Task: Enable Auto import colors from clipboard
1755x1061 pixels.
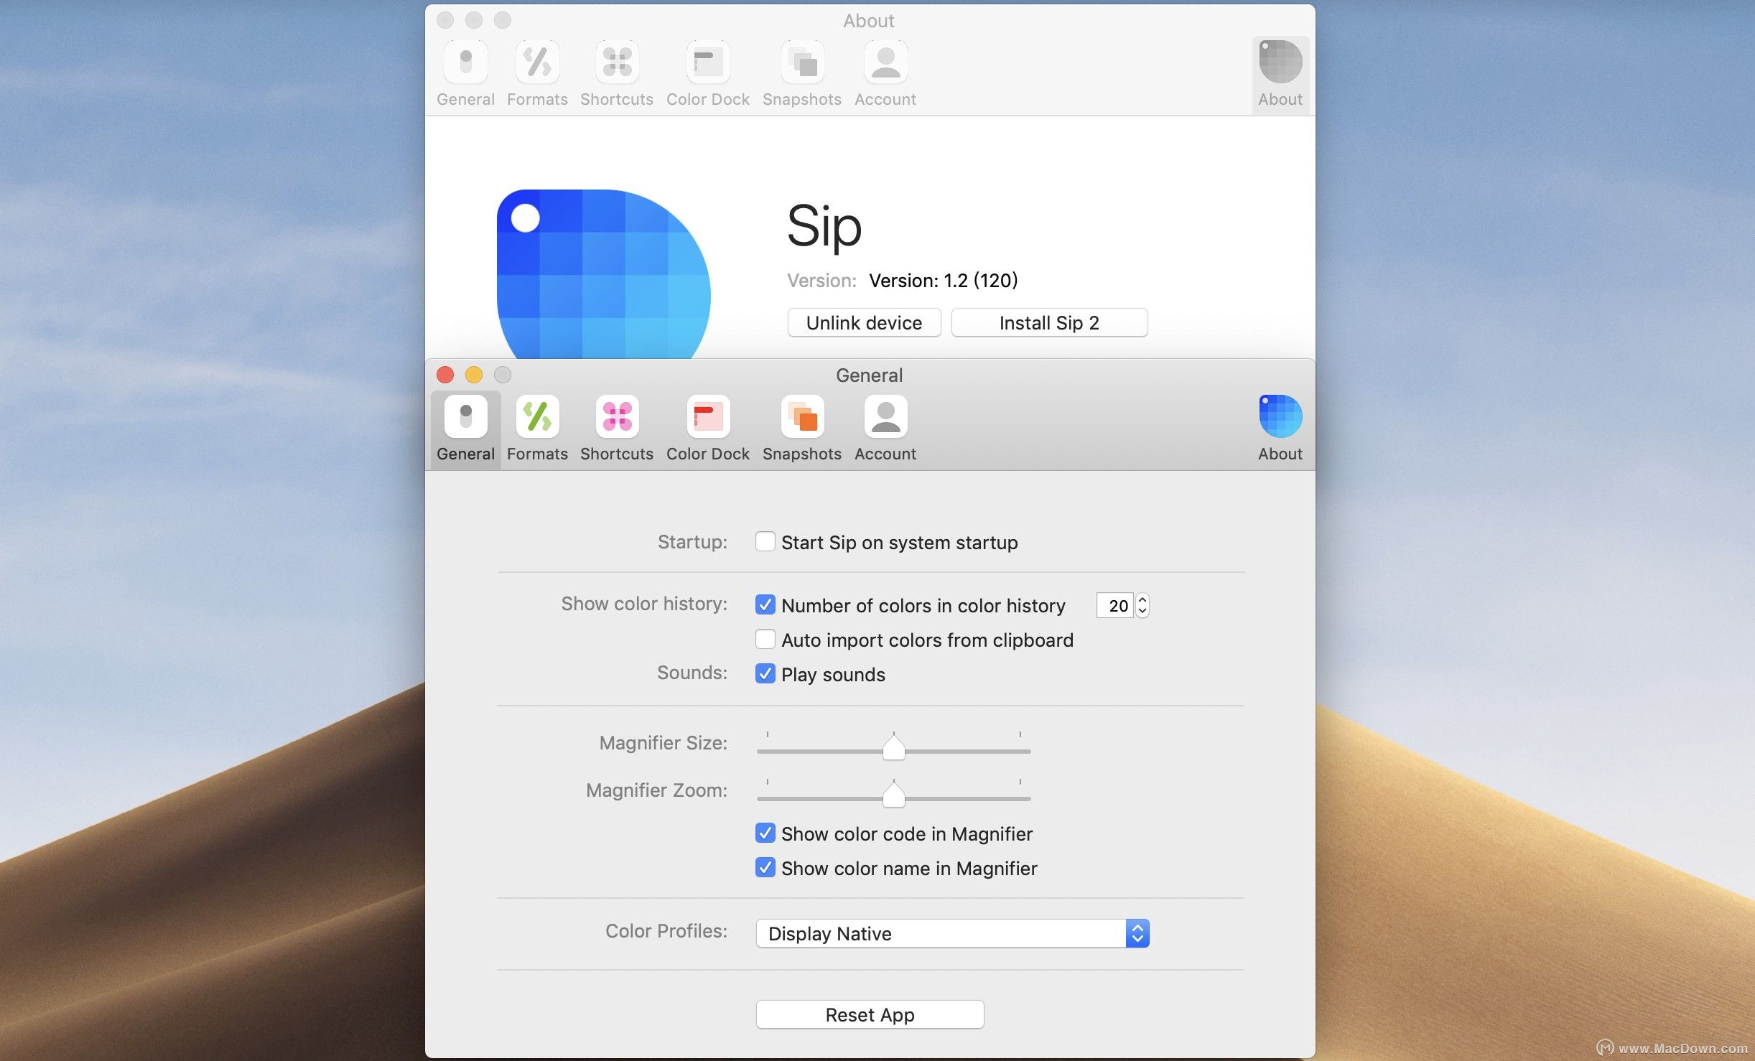Action: [x=765, y=639]
